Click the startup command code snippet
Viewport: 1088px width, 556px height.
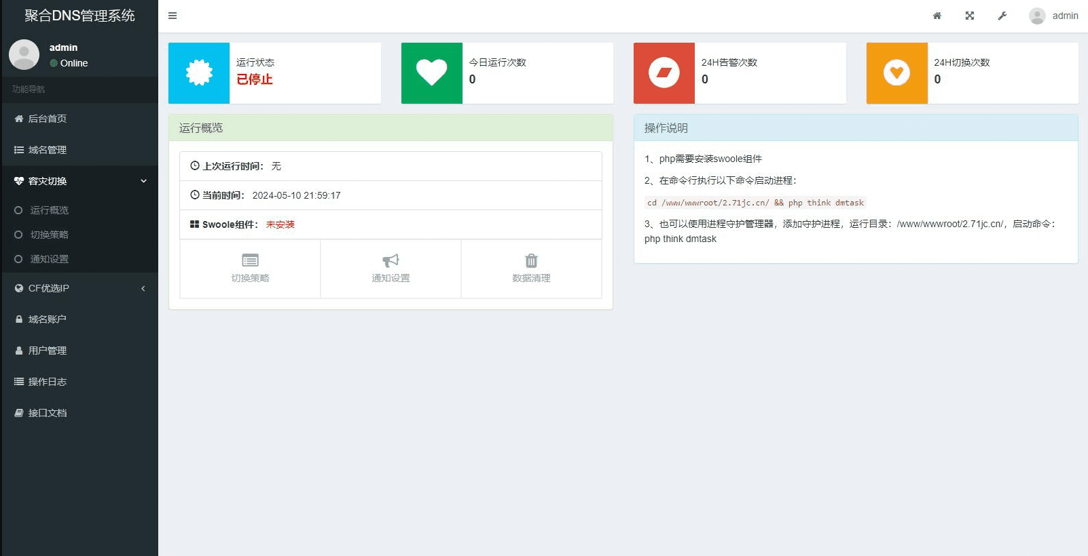755,203
